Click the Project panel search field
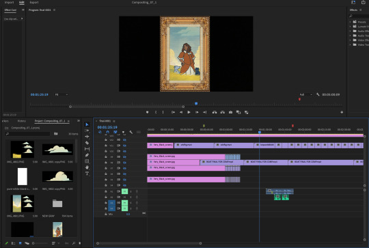The width and height of the screenshot is (369, 248). pos(27,134)
